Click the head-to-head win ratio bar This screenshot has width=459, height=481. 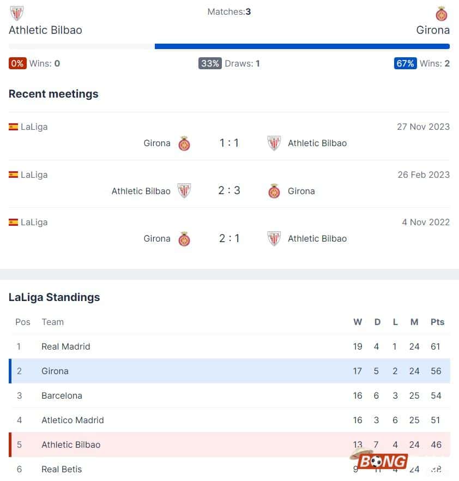pos(229,46)
